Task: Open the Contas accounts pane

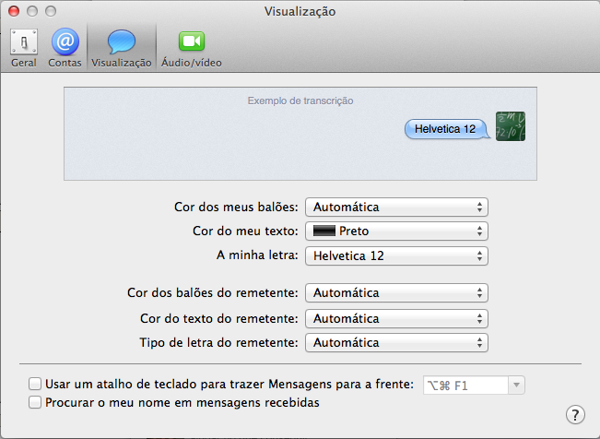Action: (65, 48)
